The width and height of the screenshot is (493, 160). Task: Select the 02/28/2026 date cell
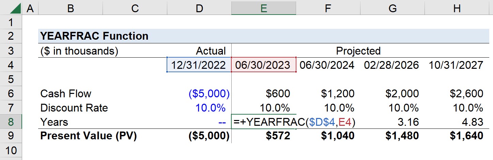pyautogui.click(x=392, y=65)
